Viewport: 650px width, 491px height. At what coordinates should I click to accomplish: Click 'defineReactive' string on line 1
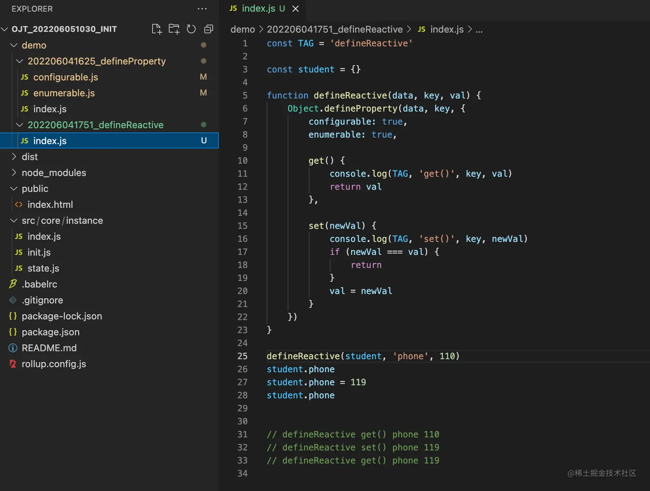pyautogui.click(x=371, y=43)
